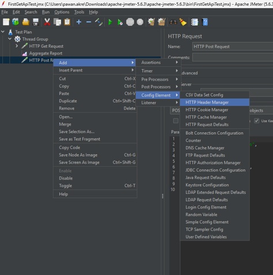Viewport: 273px width, 275px height.
Task: Click the blue Help question mark icon
Action: tap(205, 22)
